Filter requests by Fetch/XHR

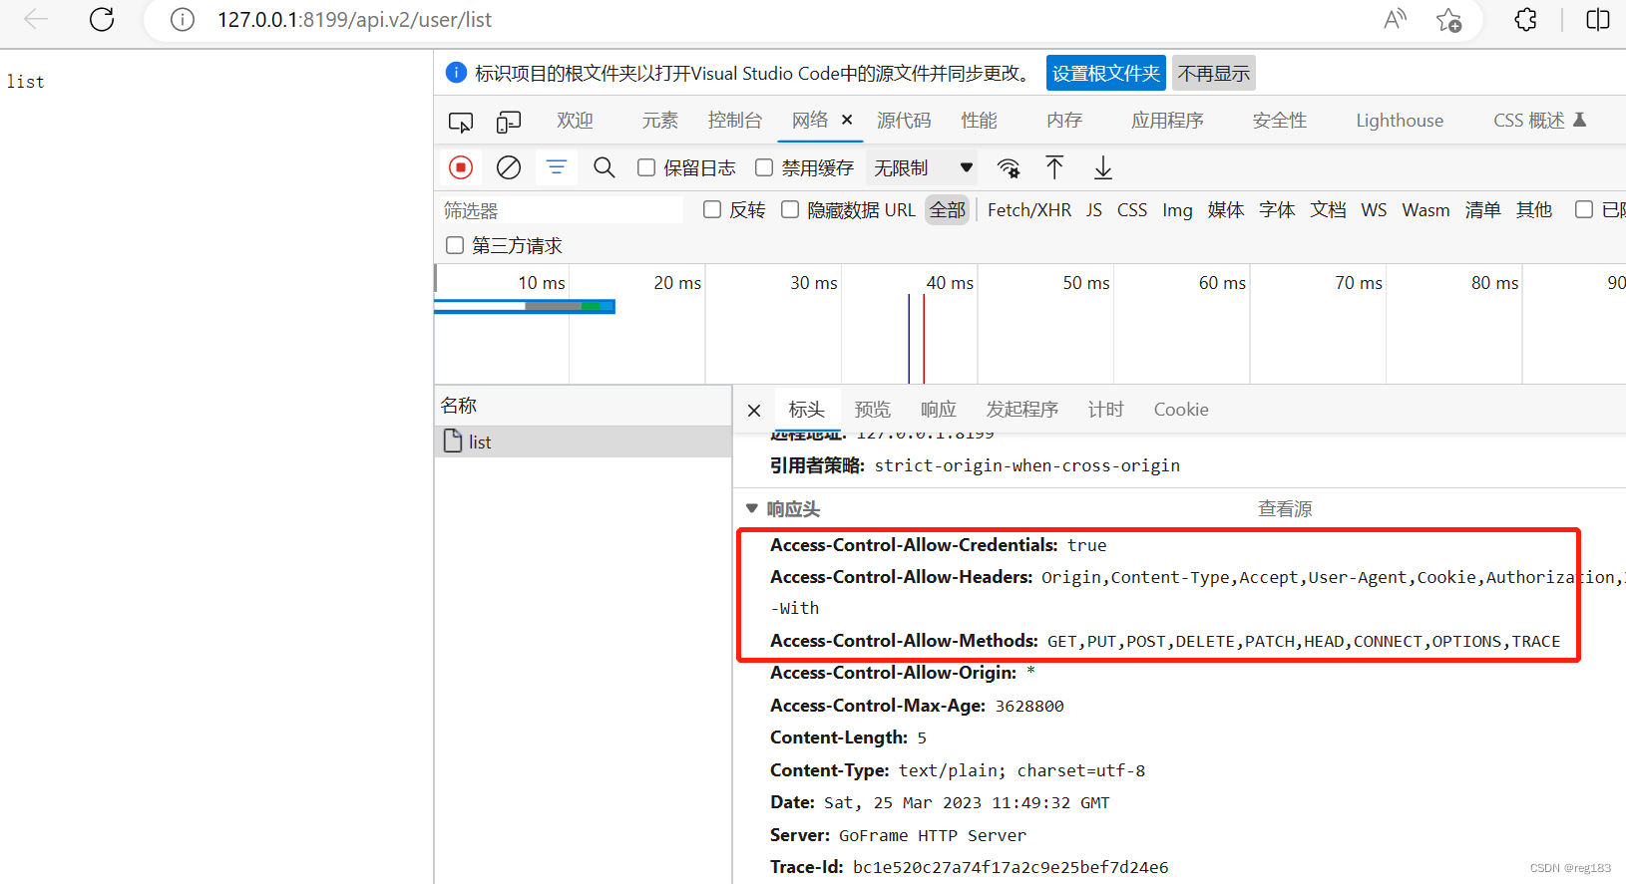1029,210
